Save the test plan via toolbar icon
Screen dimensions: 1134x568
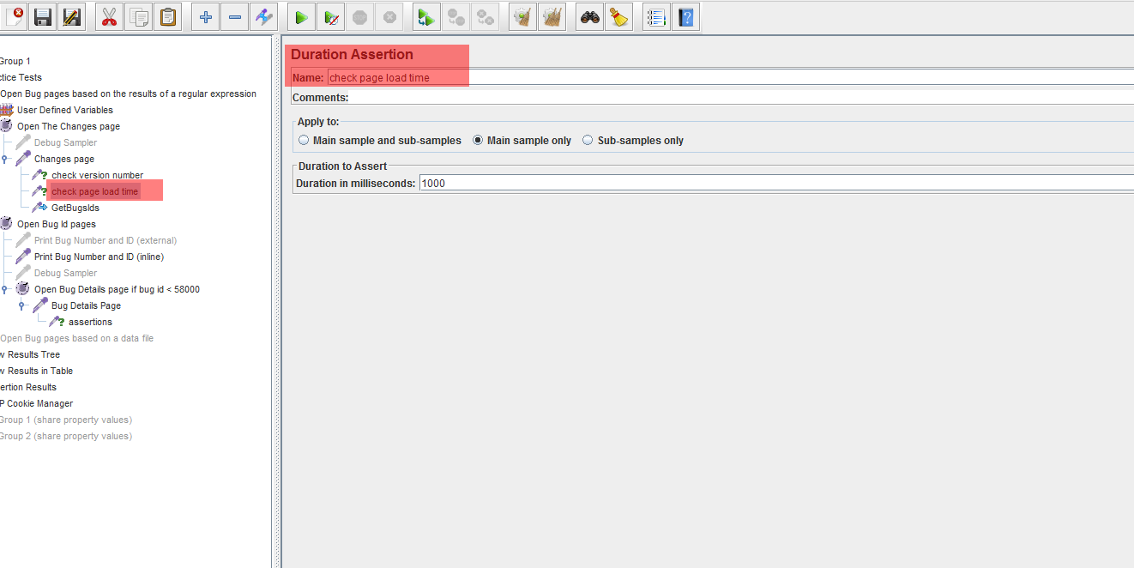[x=42, y=16]
